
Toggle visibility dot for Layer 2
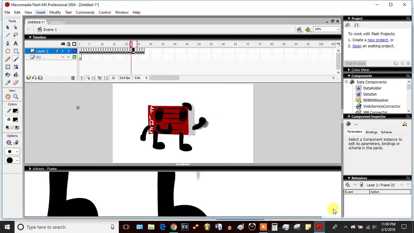point(63,51)
